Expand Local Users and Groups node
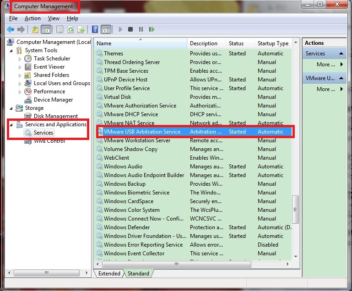The image size is (352, 291). click(x=20, y=84)
